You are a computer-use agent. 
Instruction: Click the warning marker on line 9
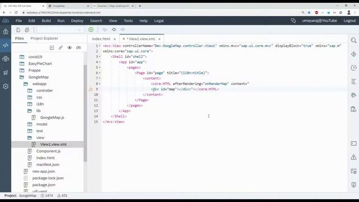[x=91, y=89]
